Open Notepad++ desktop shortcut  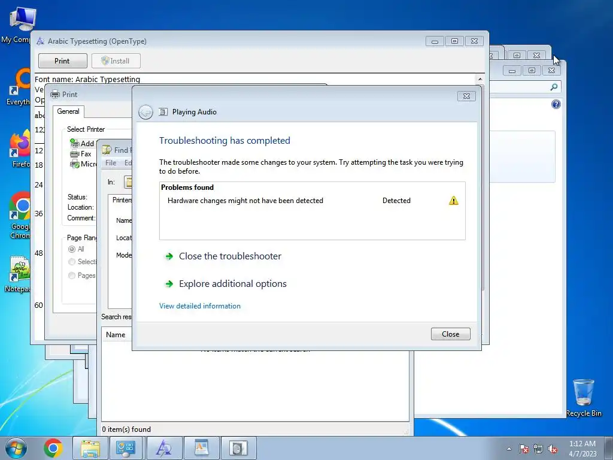pyautogui.click(x=18, y=274)
